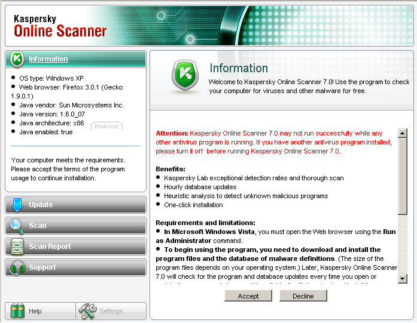Decline the program usage terms
The image size is (417, 323).
[303, 296]
